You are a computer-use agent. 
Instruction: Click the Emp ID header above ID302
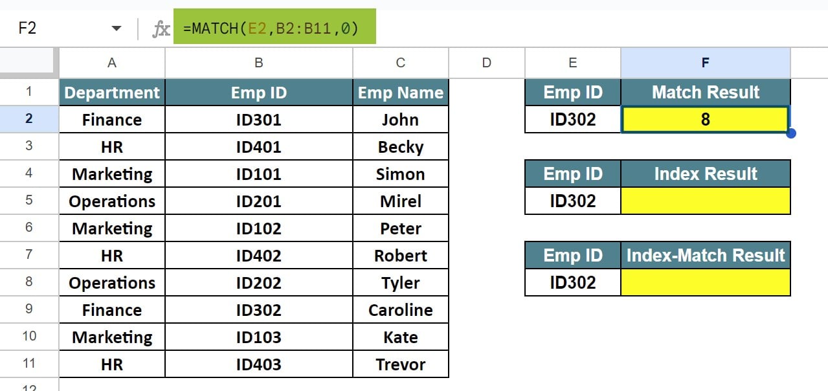[572, 92]
